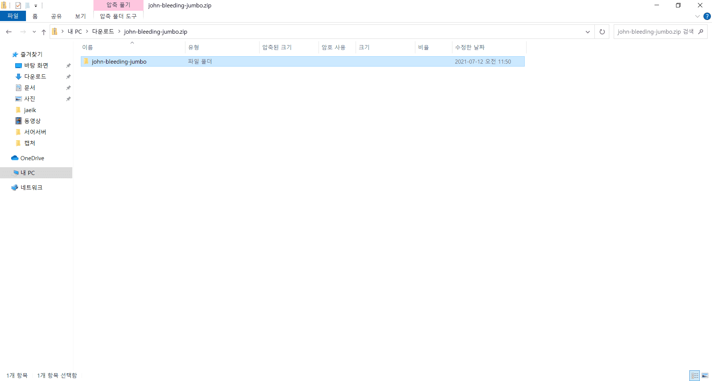Screen dimensions: 712x381
Task: Click the john-bleeding-jumbo folder icon
Action: tap(86, 61)
